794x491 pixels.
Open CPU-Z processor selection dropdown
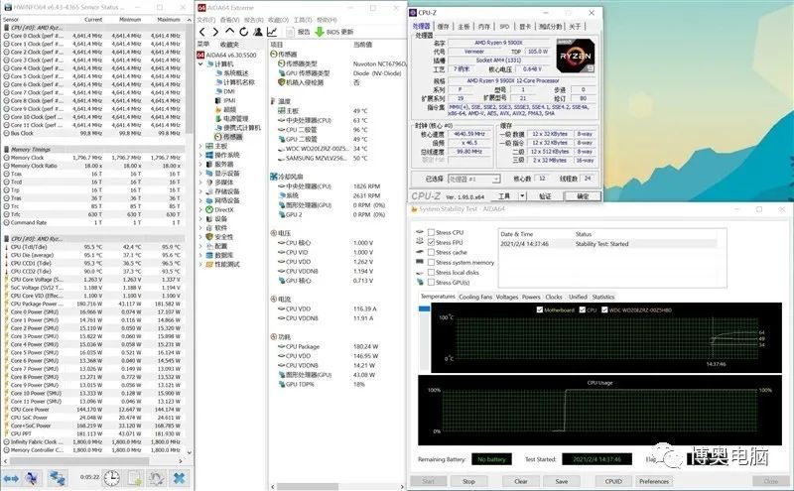point(495,179)
